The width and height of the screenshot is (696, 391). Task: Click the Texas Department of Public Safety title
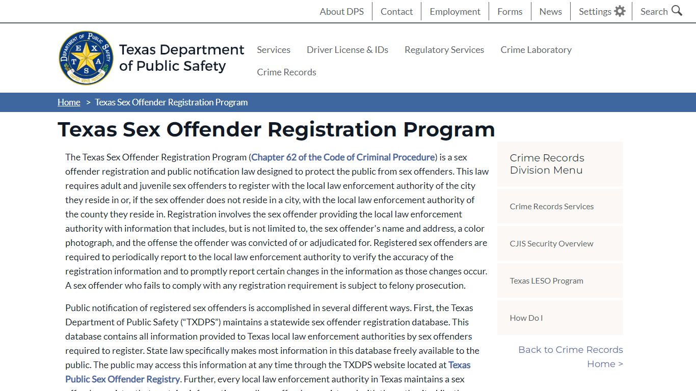181,58
